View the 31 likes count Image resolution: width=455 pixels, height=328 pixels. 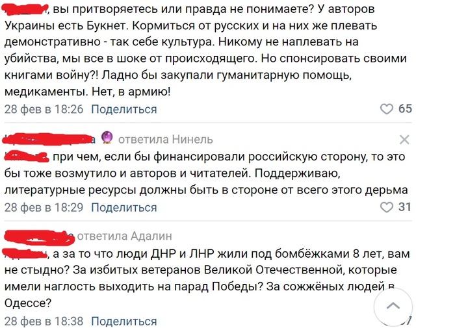pyautogui.click(x=405, y=207)
